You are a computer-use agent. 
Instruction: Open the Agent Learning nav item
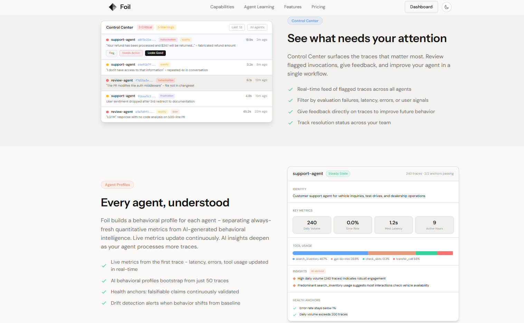[259, 7]
